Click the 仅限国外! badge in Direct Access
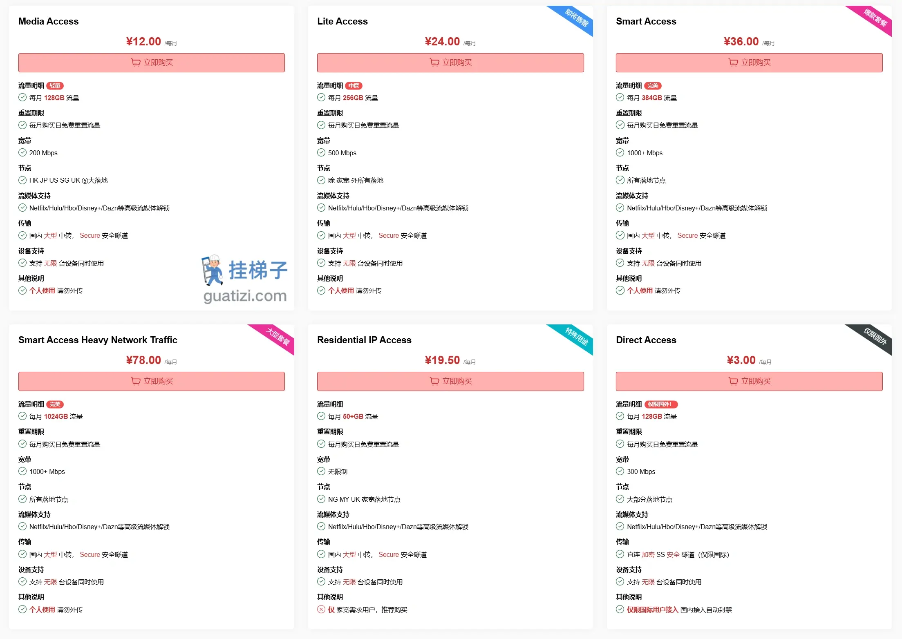Screen dimensions: 902x639 (x=661, y=404)
